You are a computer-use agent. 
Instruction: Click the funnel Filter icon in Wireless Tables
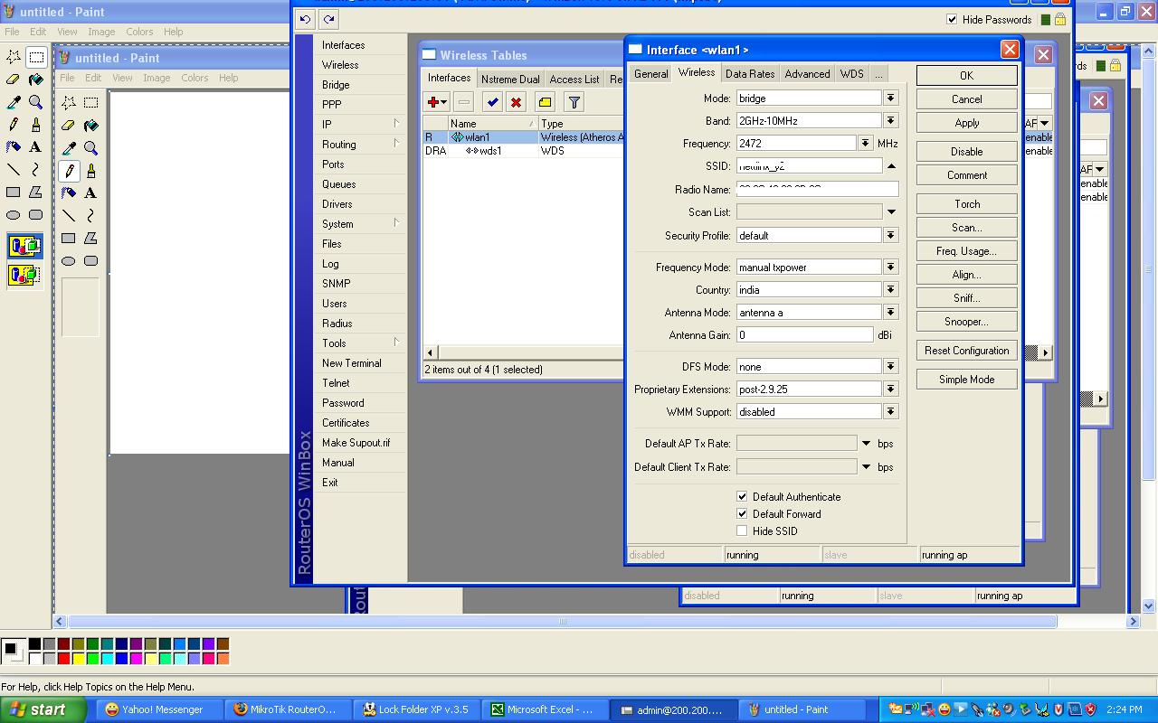point(574,102)
